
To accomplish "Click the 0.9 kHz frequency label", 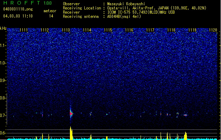I will click(3, 80).
